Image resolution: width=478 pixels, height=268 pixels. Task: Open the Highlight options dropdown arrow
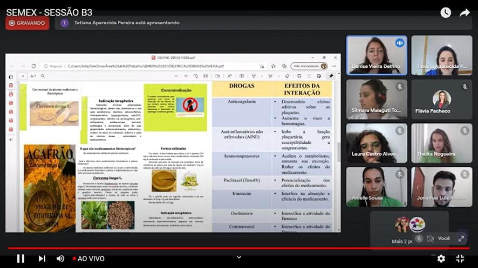click(x=278, y=76)
